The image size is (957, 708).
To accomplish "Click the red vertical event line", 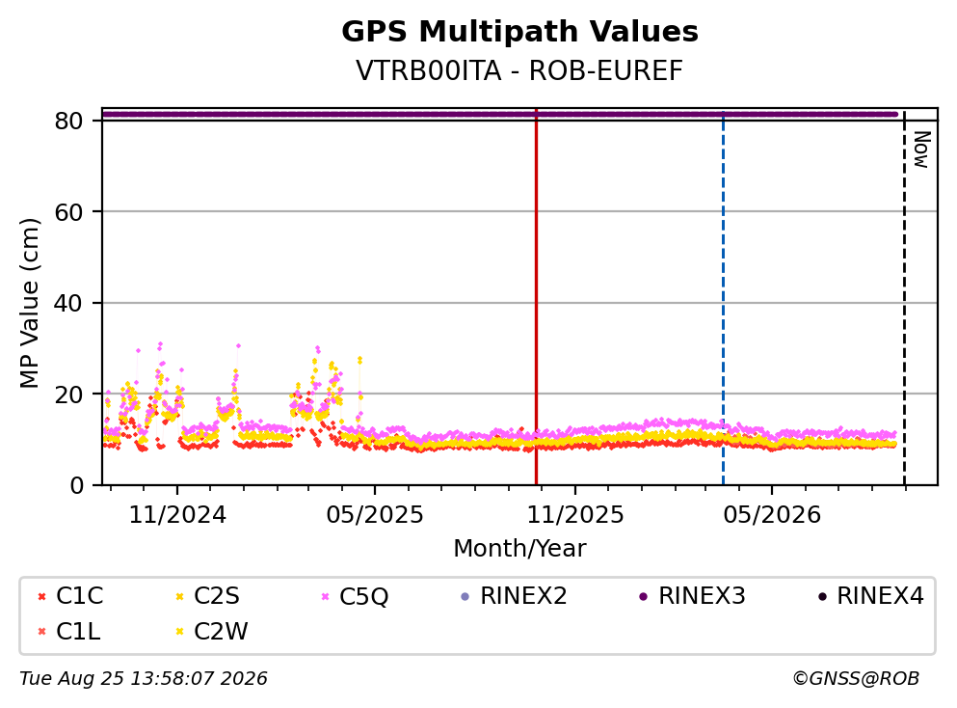I will tap(536, 297).
